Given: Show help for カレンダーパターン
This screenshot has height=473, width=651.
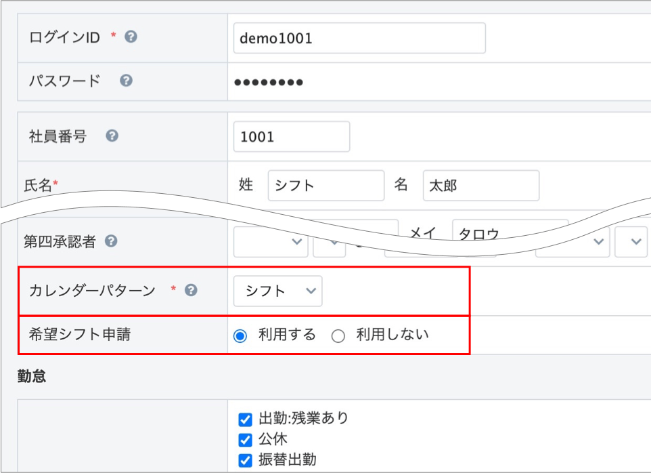Looking at the screenshot, I should coord(192,290).
